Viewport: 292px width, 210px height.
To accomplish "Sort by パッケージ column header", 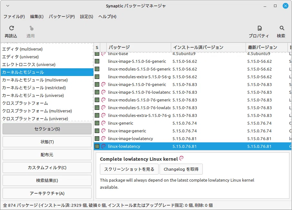I will 139,47.
